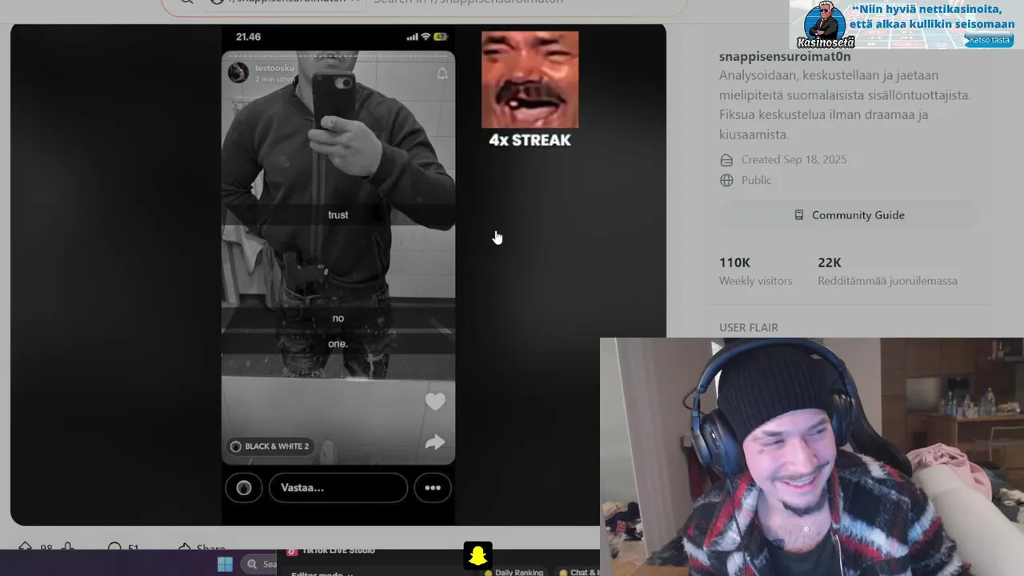The height and width of the screenshot is (576, 1024).
Task: Click the Katso tästä ad button
Action: click(990, 40)
